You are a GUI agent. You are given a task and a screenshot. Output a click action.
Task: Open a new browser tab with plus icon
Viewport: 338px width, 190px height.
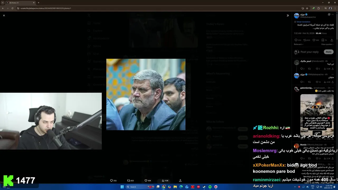pos(39,3)
